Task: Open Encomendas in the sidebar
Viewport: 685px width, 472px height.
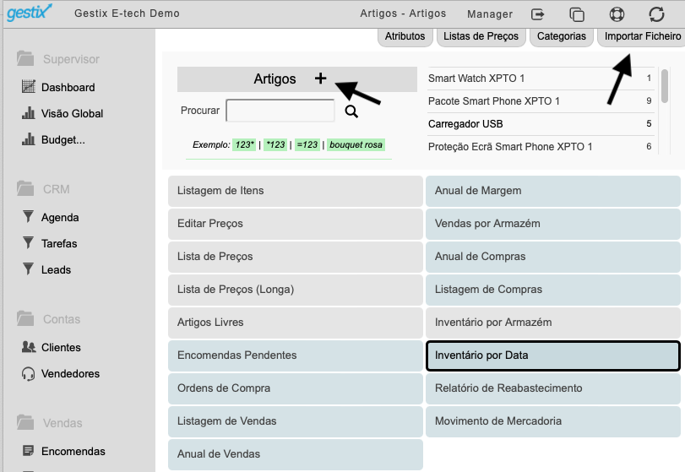Action: tap(73, 452)
